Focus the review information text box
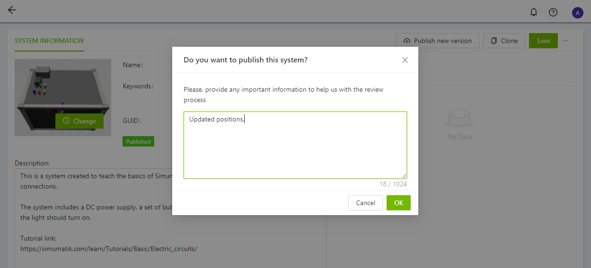This screenshot has width=591, height=268. point(295,145)
